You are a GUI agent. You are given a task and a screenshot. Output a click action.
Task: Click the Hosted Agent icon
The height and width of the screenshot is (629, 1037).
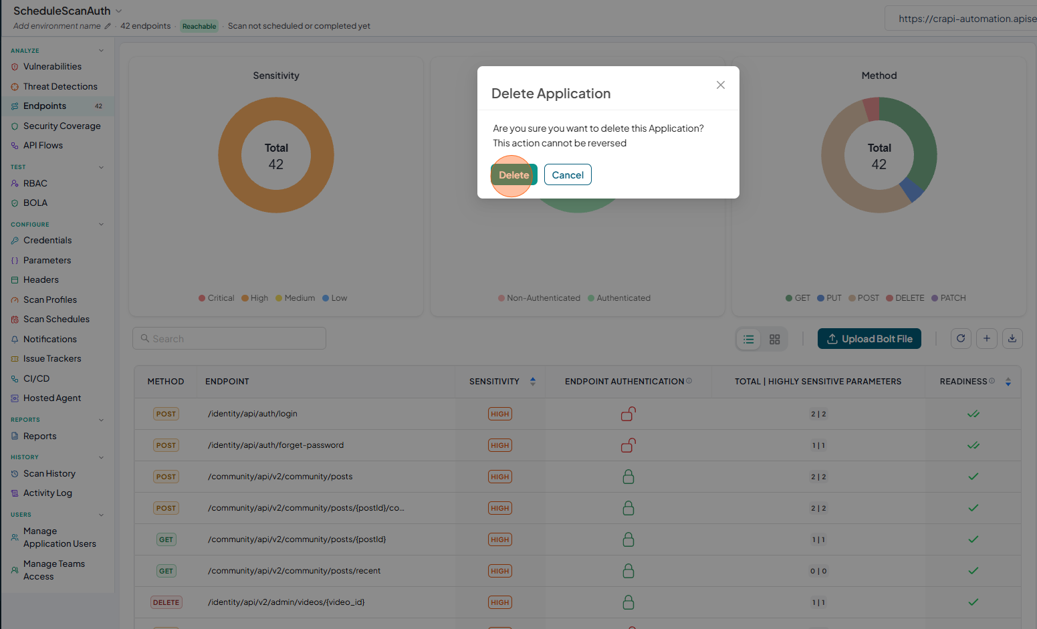pos(15,398)
